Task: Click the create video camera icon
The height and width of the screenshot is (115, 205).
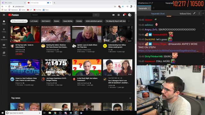Action: (x=113, y=15)
